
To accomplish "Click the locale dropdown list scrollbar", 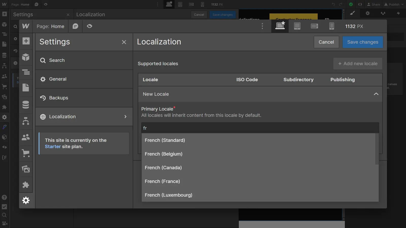I will click(x=377, y=149).
